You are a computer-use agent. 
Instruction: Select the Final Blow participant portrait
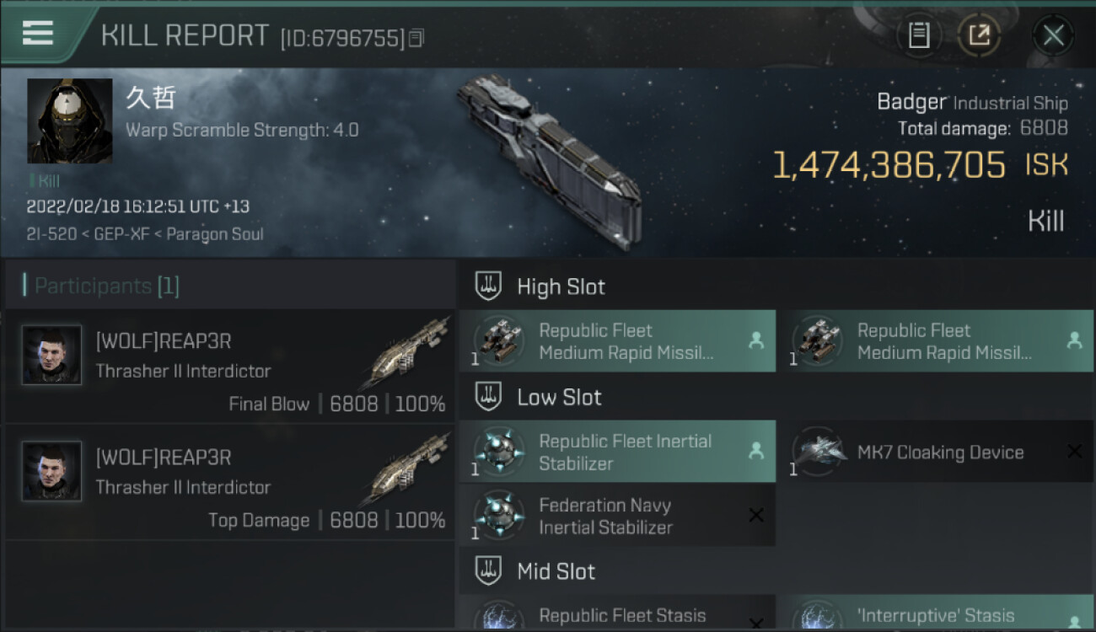52,356
